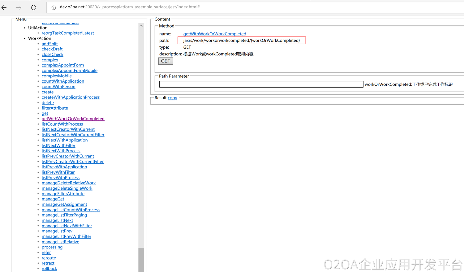Click the browser address bar URL
464x272 pixels.
click(x=130, y=7)
